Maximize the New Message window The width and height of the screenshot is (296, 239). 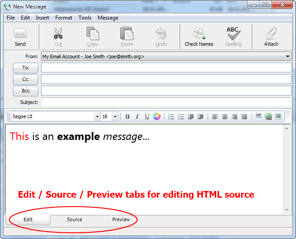point(266,5)
